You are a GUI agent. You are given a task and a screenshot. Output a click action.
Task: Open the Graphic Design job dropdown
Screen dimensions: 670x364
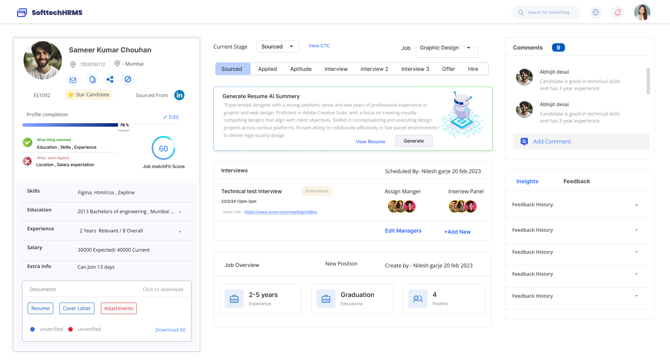(447, 48)
